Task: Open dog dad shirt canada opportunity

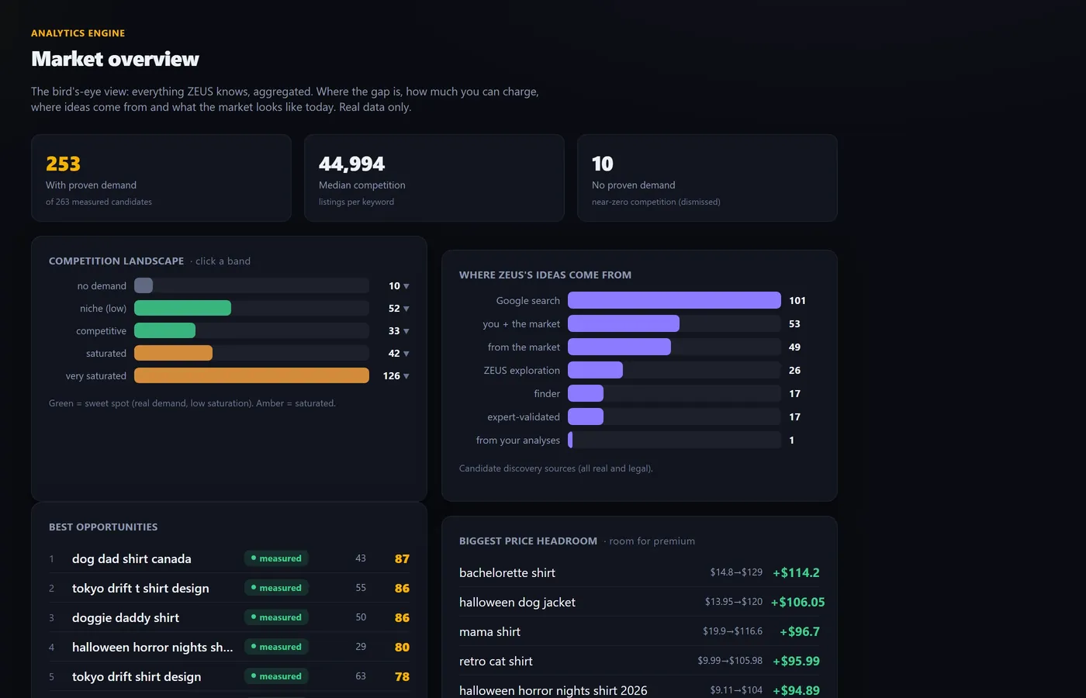Action: 229,558
